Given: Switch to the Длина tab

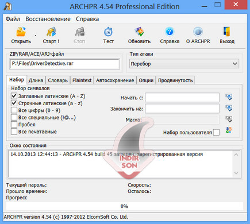Looking at the screenshot, I should [36, 80].
